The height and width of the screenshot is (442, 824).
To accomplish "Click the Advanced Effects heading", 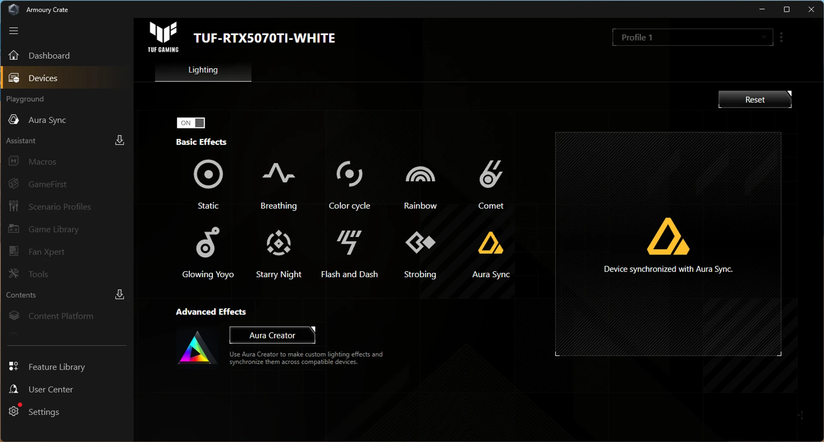I will click(x=211, y=312).
